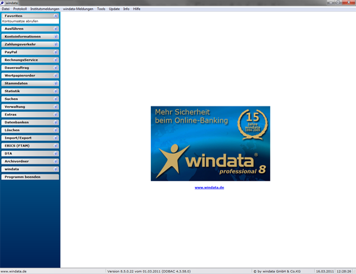The width and height of the screenshot is (356, 274).
Task: Collapse the Favoriten section chevron
Action: [x=56, y=16]
